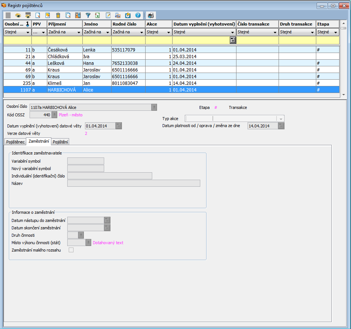The height and width of the screenshot is (329, 351).
Task: Expand the Příjmení filter condition dropdown
Action: [79, 32]
